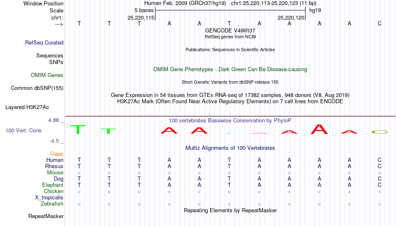Click the Scale label
The width and height of the screenshot is (396, 226).
pos(57,10)
